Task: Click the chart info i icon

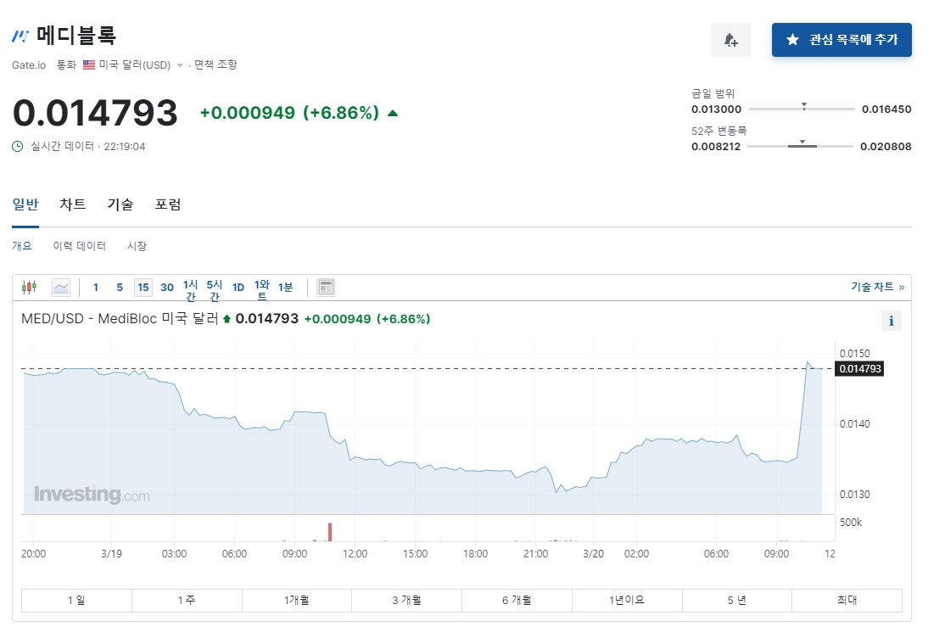Action: coord(891,321)
